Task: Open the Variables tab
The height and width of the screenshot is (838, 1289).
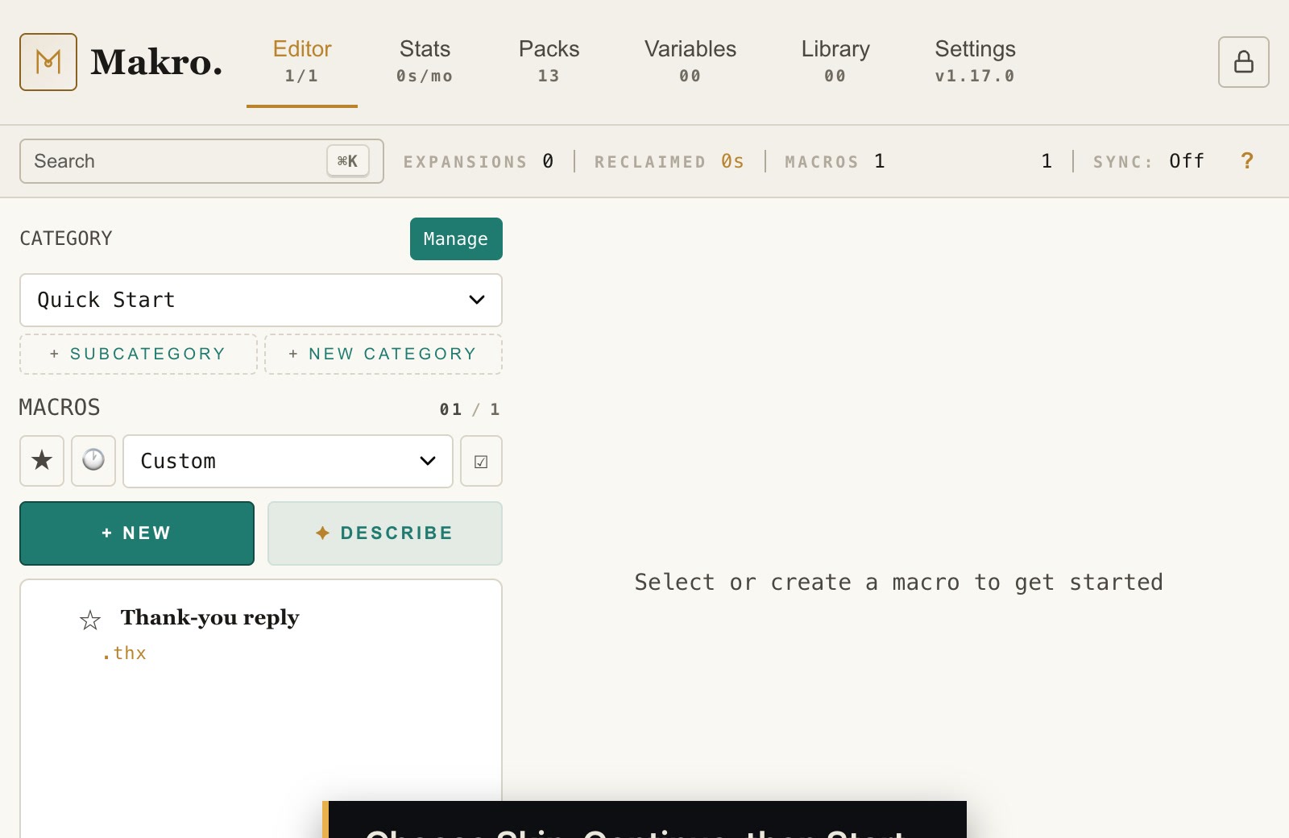Action: 690,62
